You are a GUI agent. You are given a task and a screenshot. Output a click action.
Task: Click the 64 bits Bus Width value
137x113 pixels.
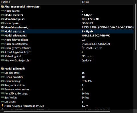[x=86, y=98]
